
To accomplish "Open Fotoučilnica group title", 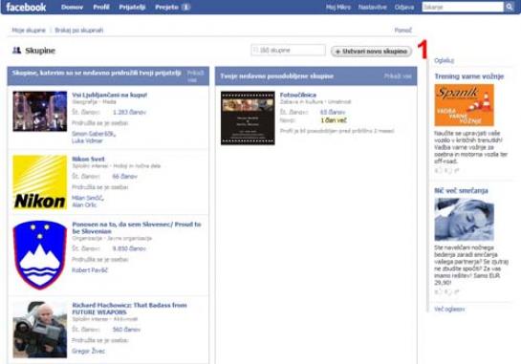I will pos(298,95).
